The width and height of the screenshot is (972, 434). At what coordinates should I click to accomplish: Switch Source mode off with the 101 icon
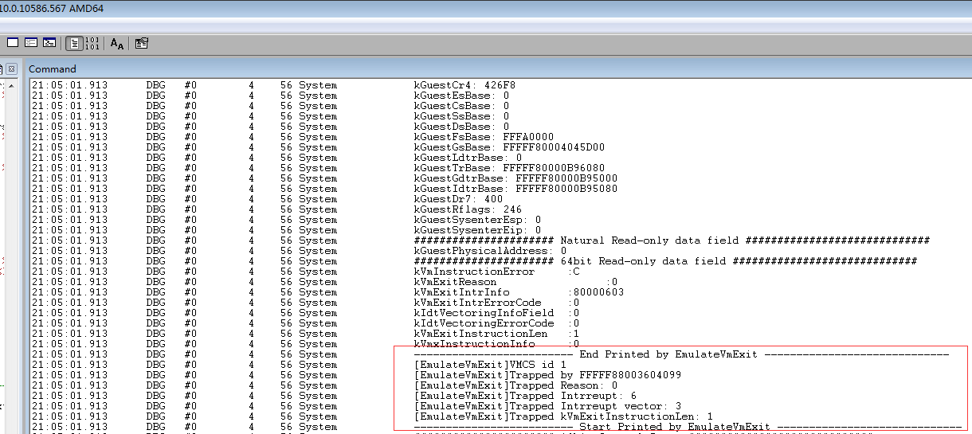tap(92, 43)
